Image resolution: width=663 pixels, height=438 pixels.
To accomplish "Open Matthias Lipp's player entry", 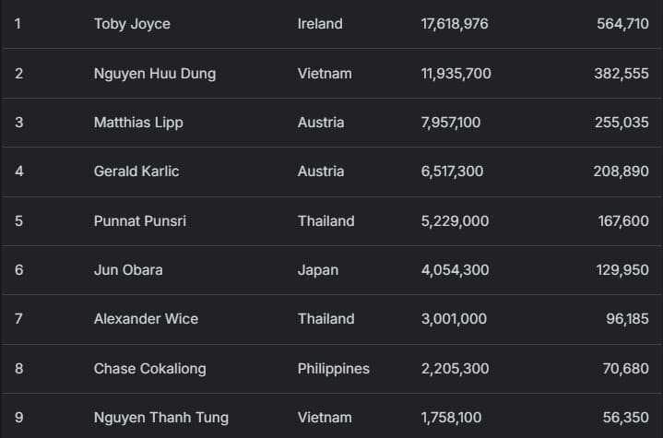I will [x=138, y=123].
